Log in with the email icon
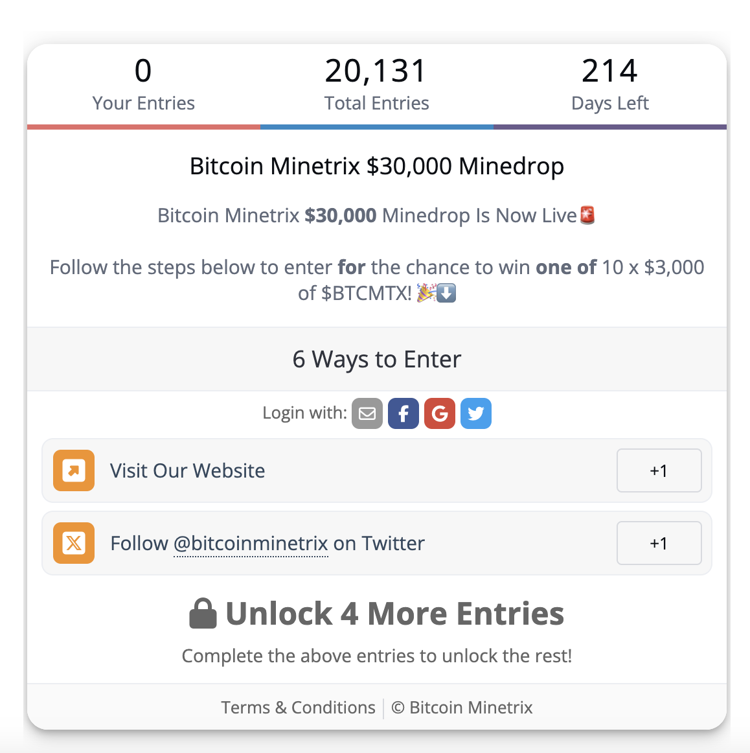Screen dimensions: 750x753 pos(367,413)
